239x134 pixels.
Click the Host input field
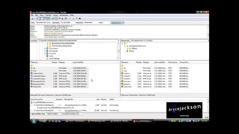click(x=43, y=22)
